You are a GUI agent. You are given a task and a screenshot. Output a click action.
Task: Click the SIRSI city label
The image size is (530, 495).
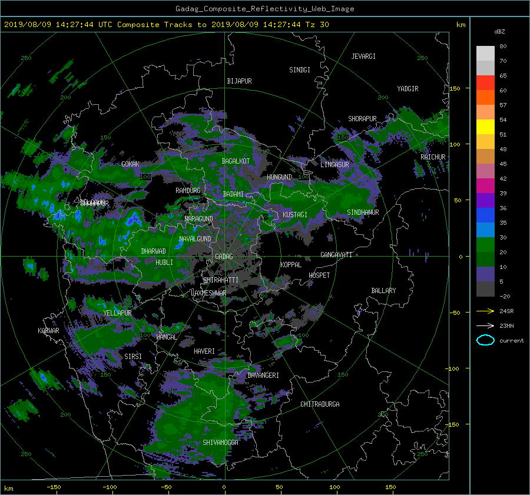[133, 357]
